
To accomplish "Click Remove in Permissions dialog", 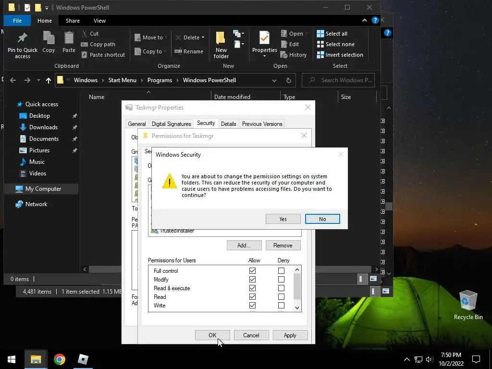I will (283, 246).
